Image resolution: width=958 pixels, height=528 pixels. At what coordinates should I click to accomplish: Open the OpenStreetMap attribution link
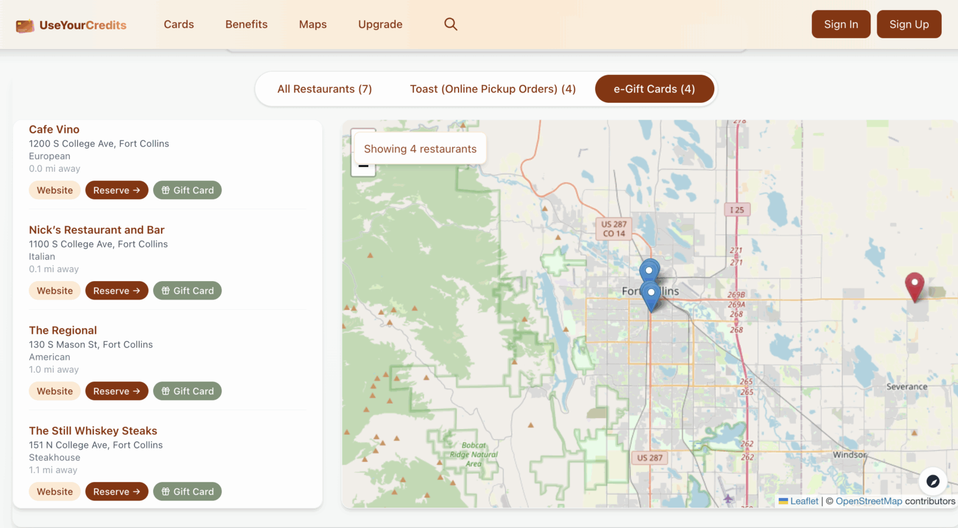(868, 501)
